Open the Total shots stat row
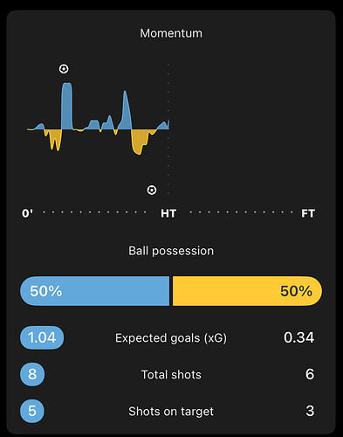The image size is (343, 437). 171,374
